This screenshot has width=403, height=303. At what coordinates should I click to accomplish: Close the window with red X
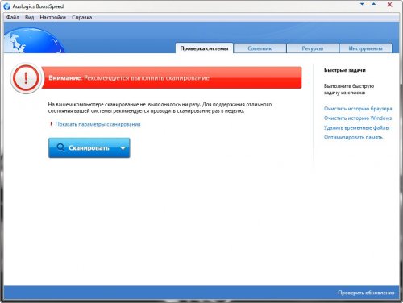[x=389, y=4]
